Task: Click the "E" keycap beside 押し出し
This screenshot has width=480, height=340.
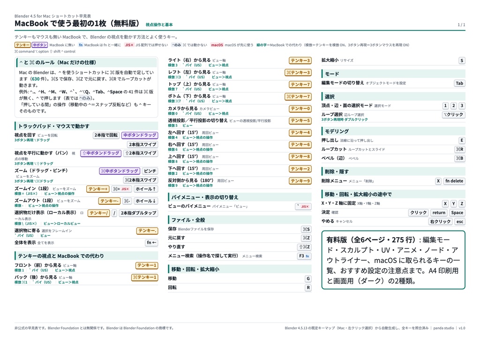Action: point(462,140)
